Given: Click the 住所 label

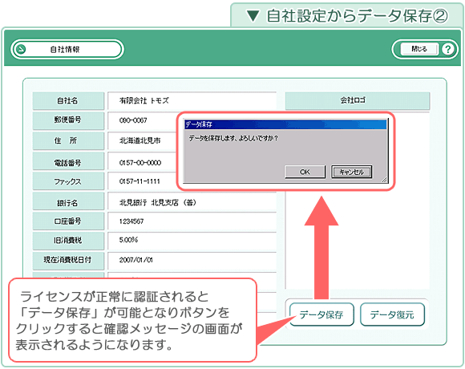Looking at the screenshot, I should click(x=68, y=140).
